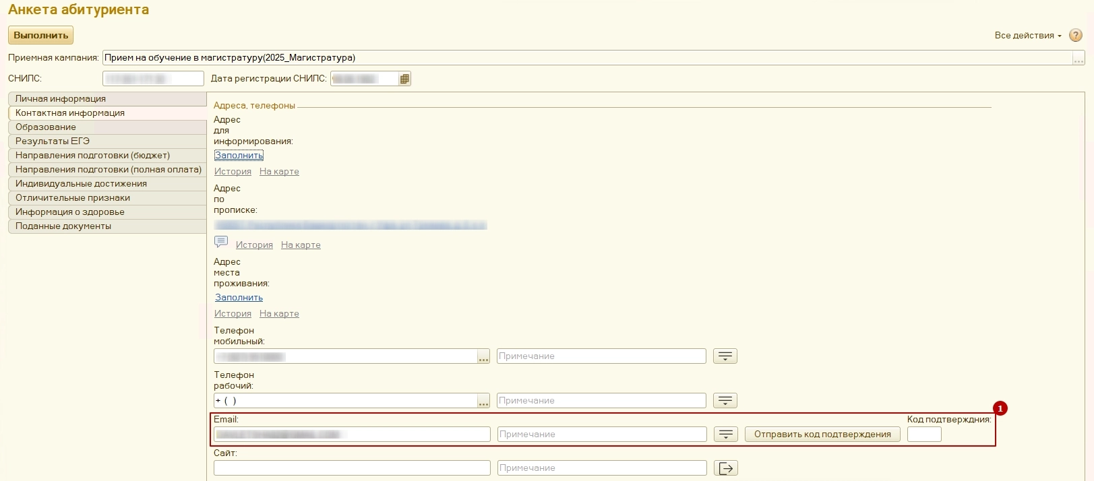Open options menu icon for mobile phone

click(725, 356)
